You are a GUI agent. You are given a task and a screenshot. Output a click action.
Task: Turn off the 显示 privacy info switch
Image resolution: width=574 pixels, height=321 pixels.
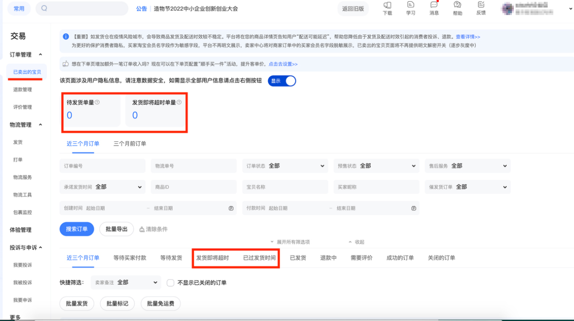282,81
